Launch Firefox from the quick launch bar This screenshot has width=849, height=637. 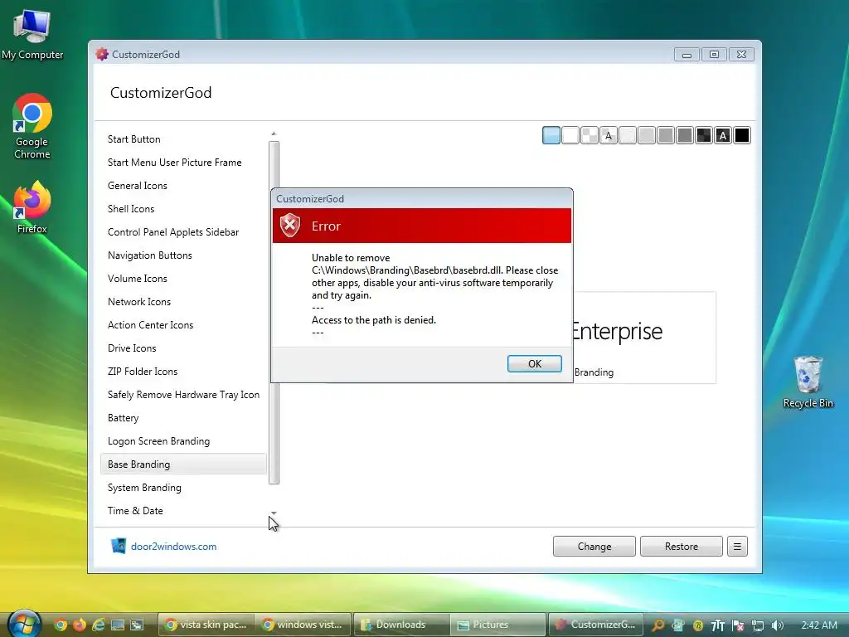[80, 625]
